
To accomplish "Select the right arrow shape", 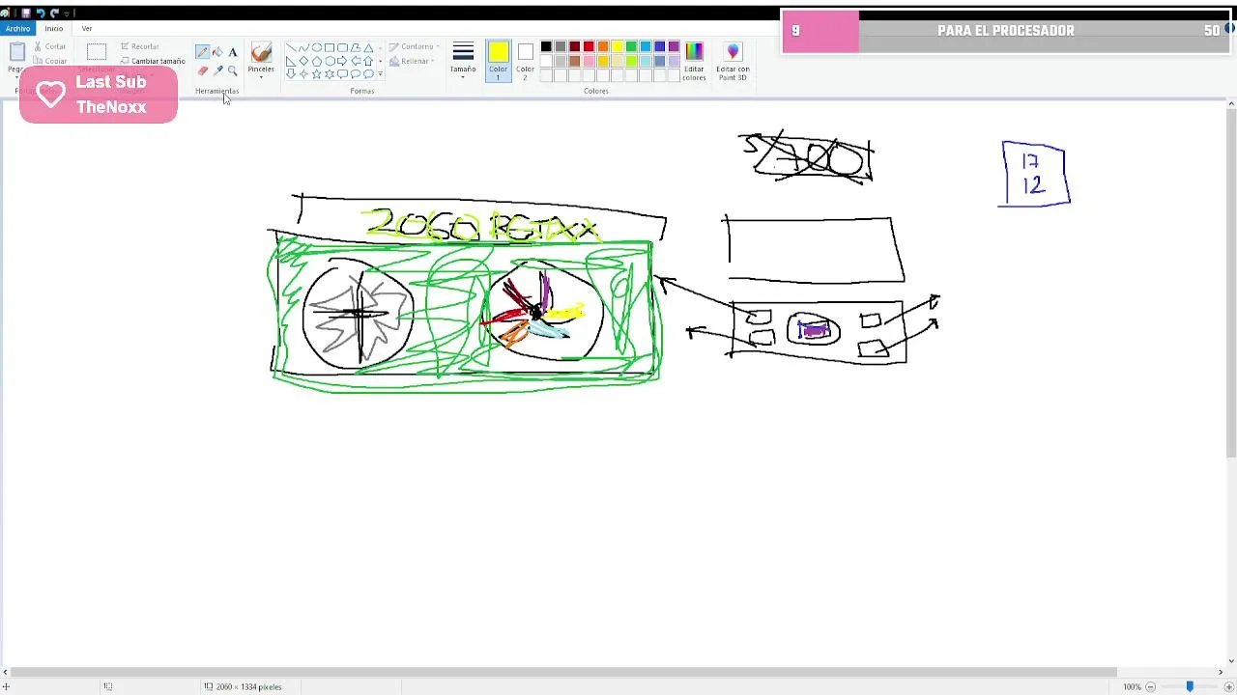I will (342, 61).
